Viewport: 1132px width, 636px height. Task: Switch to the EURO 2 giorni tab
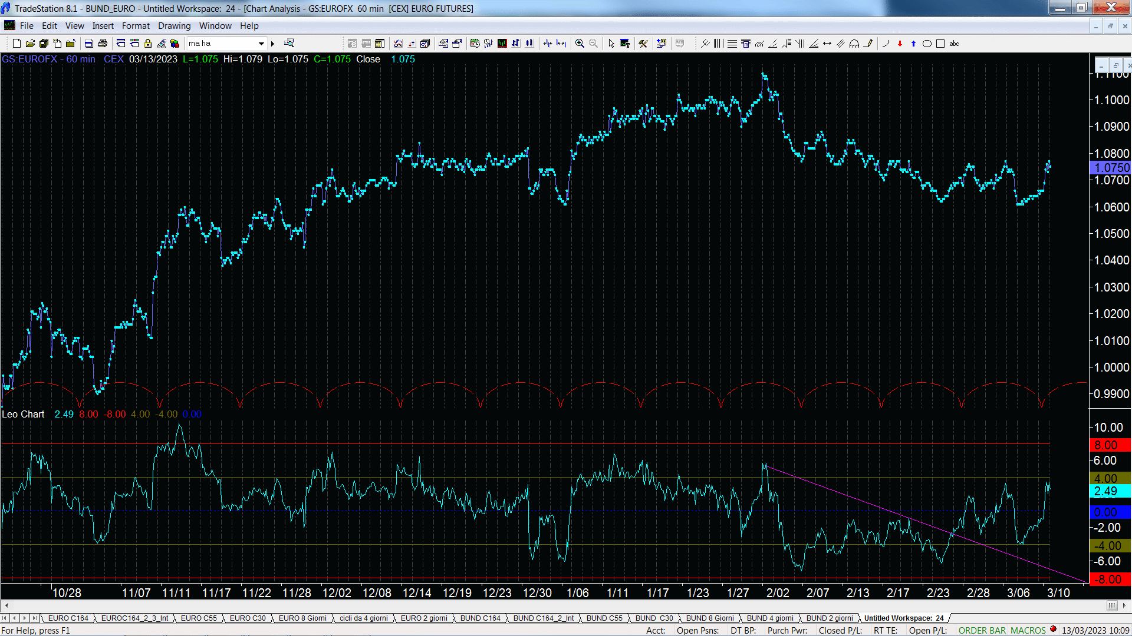(x=424, y=618)
